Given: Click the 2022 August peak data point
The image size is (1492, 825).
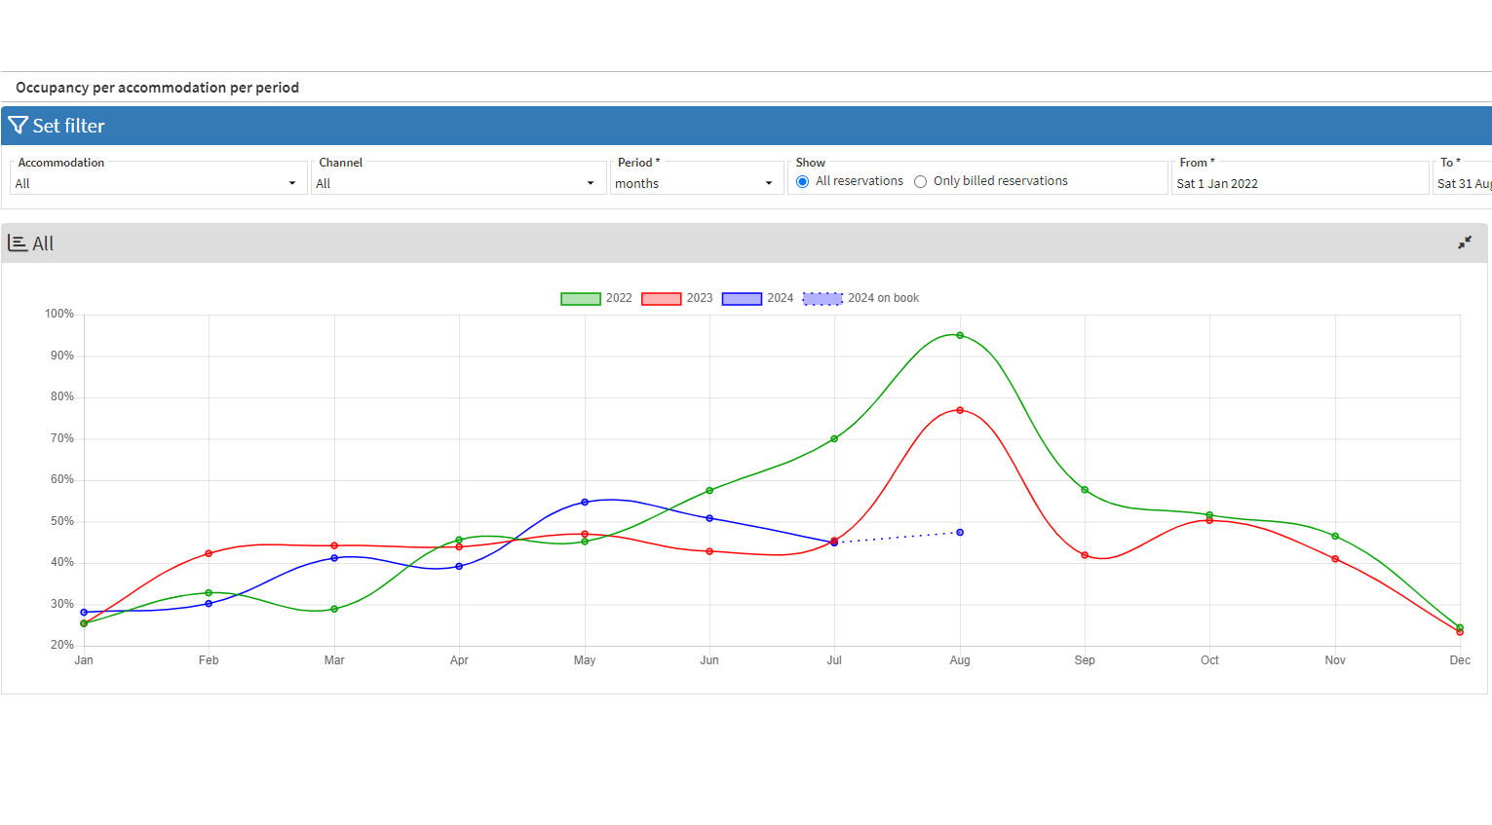Looking at the screenshot, I should [x=960, y=335].
